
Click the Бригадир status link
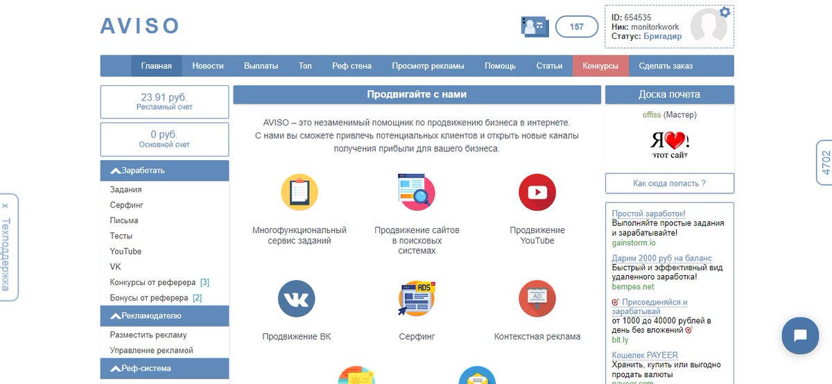click(662, 36)
